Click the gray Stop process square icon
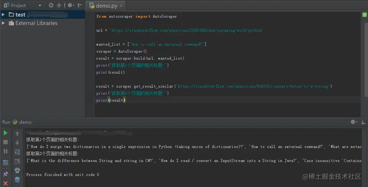 tap(6, 142)
